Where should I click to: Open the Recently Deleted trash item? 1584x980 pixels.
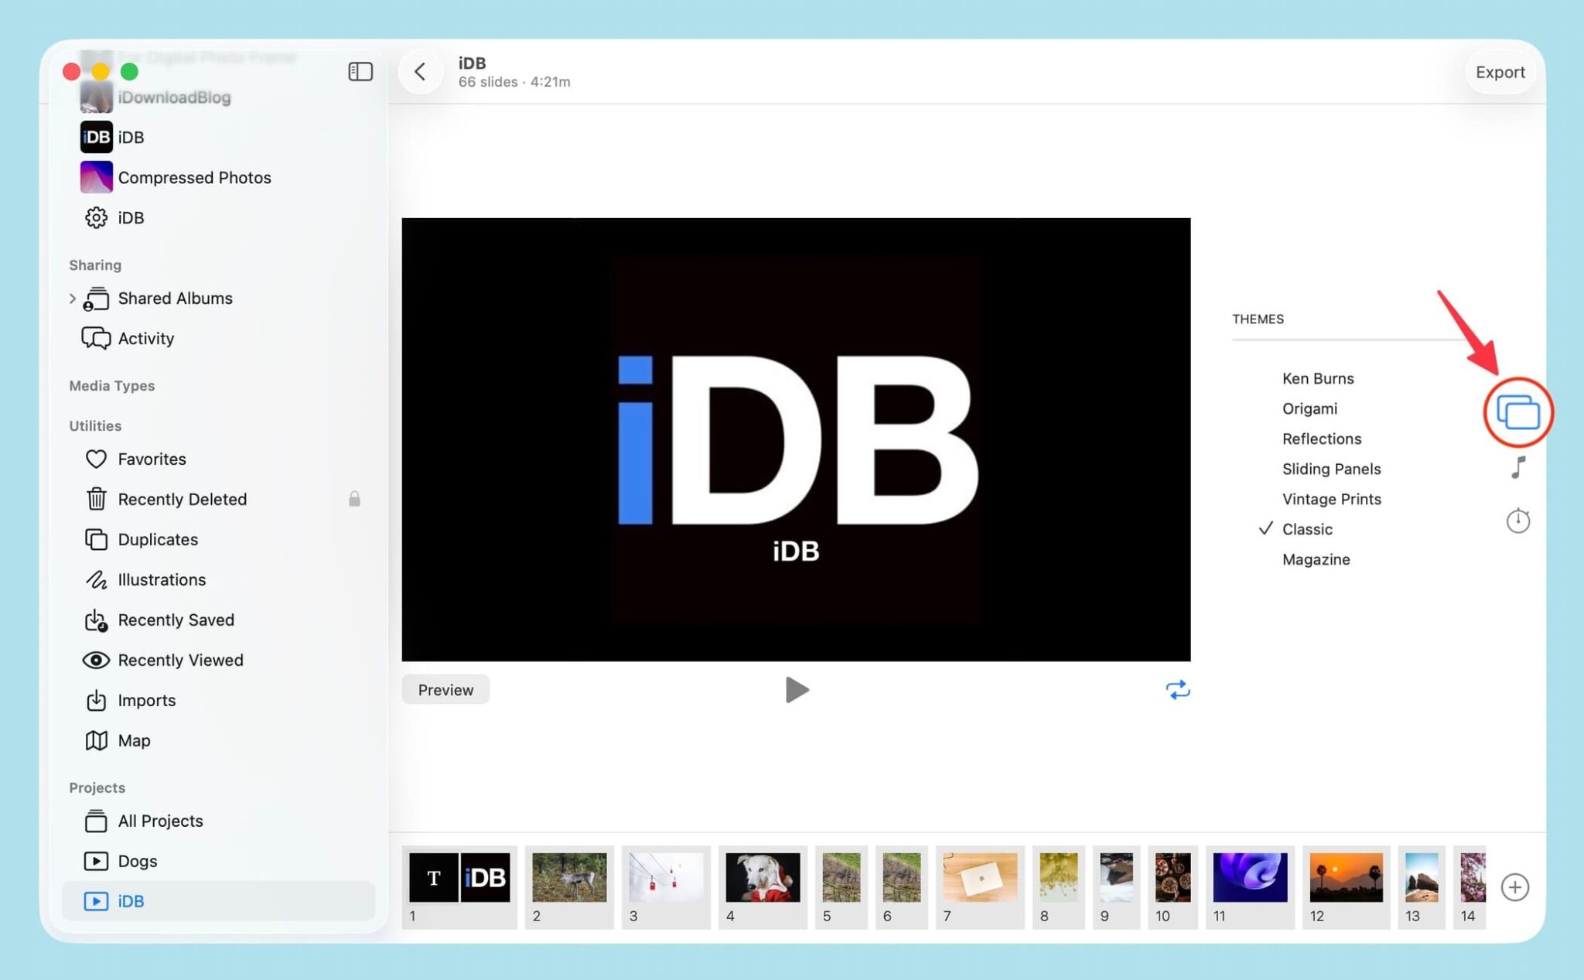(x=182, y=499)
